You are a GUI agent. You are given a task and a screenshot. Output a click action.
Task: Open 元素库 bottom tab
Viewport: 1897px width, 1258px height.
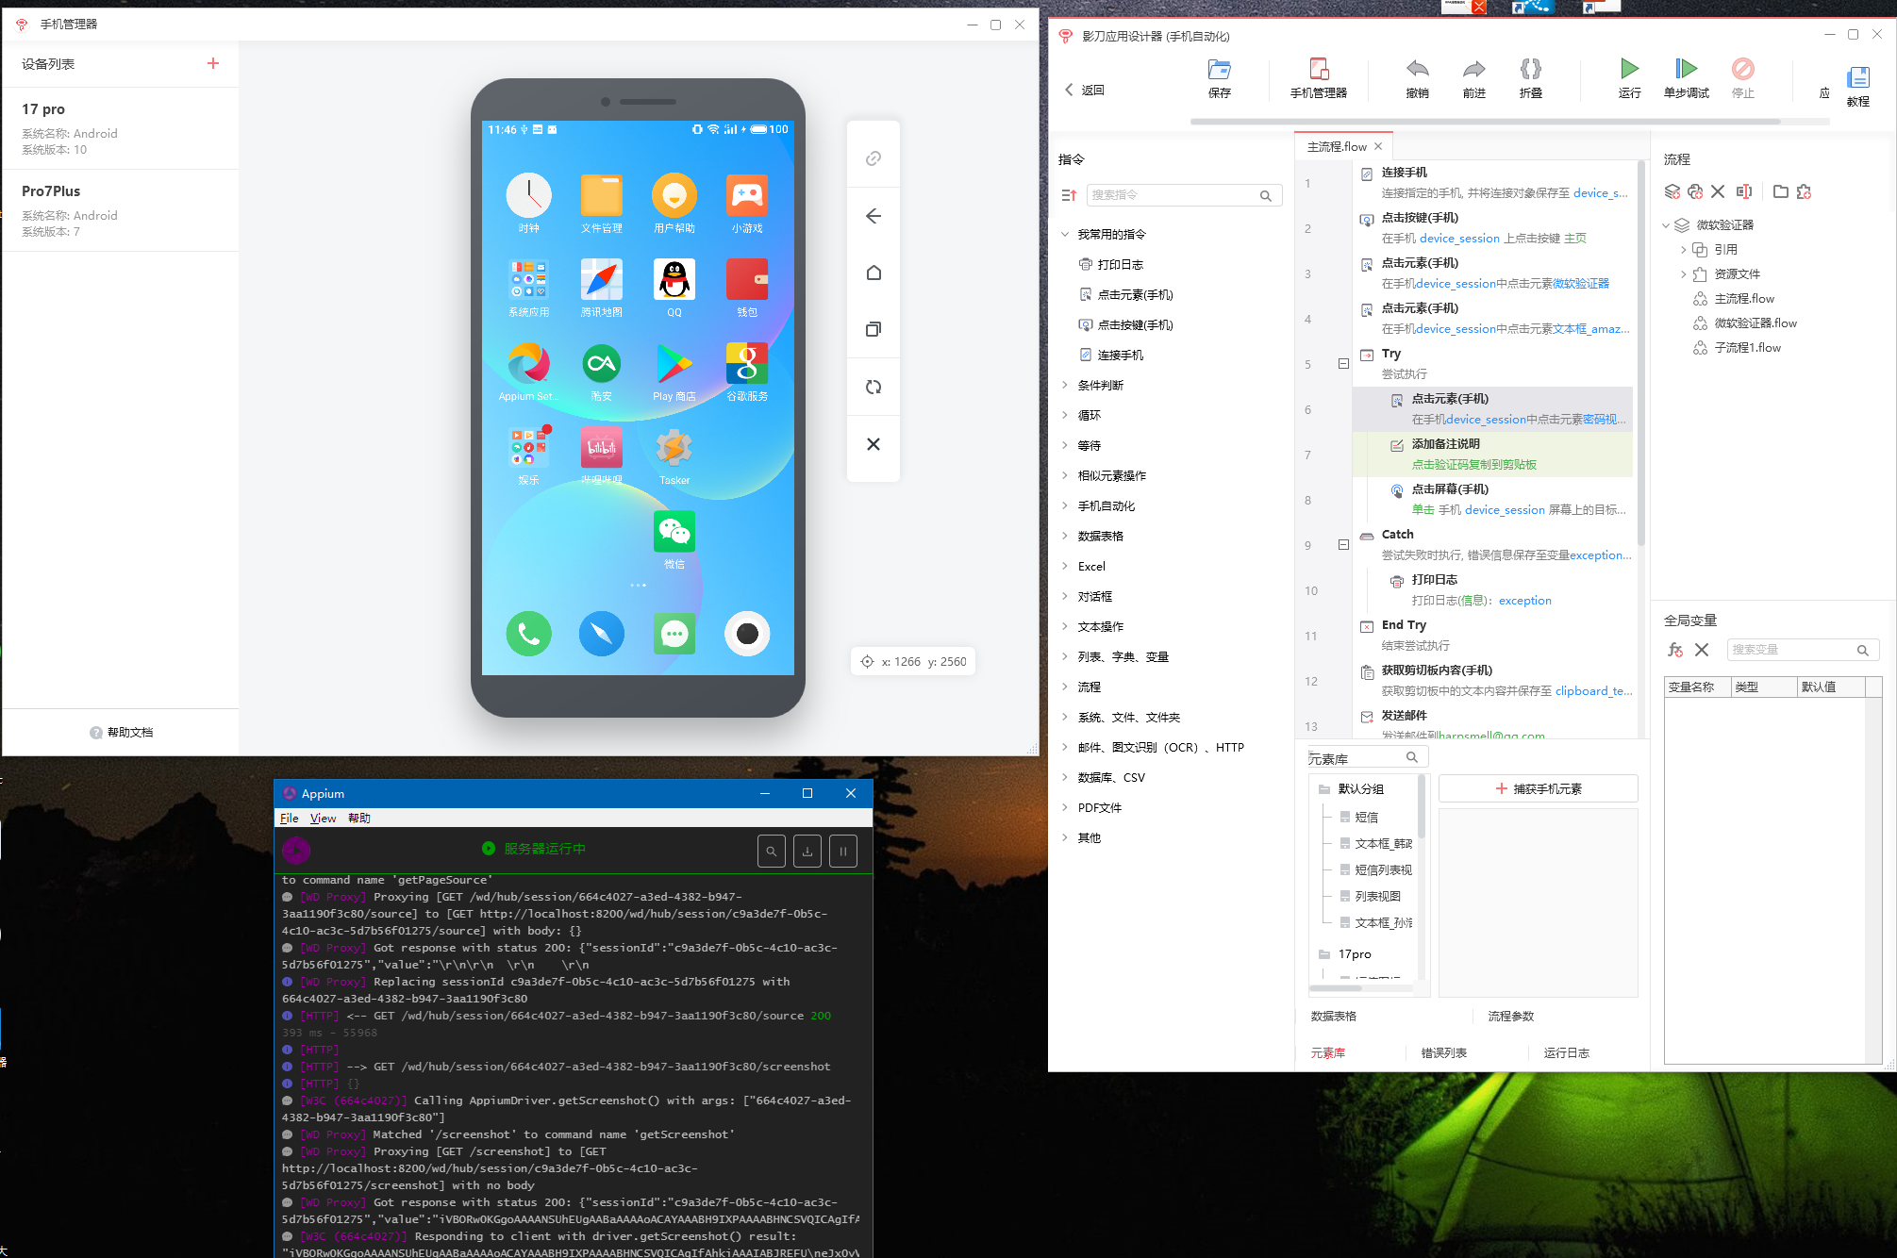point(1327,1052)
